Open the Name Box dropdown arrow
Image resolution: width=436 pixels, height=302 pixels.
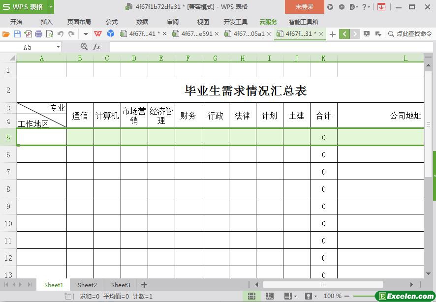(x=58, y=47)
